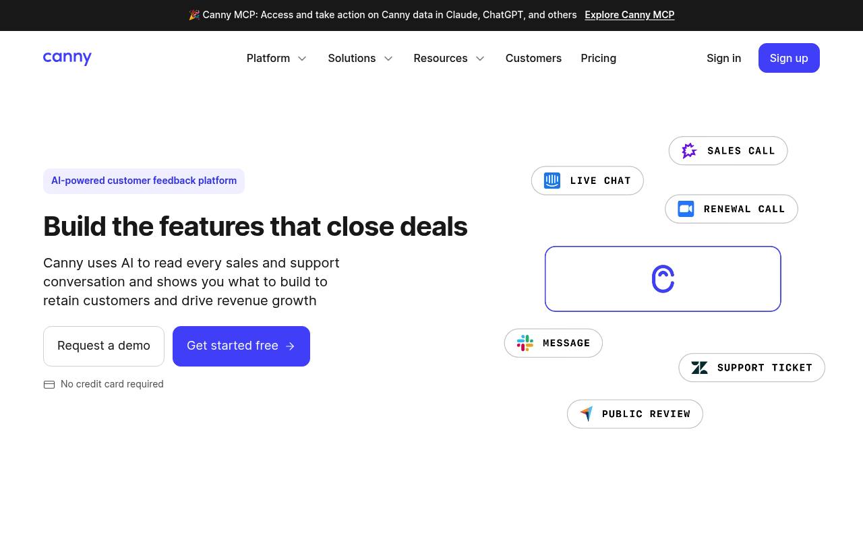Viewport: 863px width, 539px height.
Task: Click the Capterra icon on Public Review pill
Action: click(x=587, y=414)
